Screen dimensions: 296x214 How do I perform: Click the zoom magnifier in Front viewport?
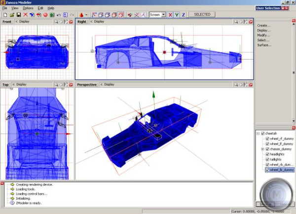pos(57,22)
